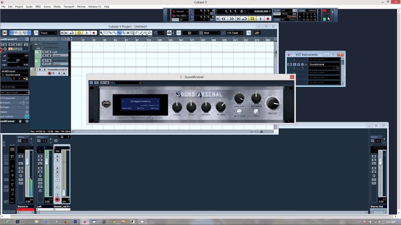
Task: Pick the Mute X tool
Action: click(x=128, y=33)
